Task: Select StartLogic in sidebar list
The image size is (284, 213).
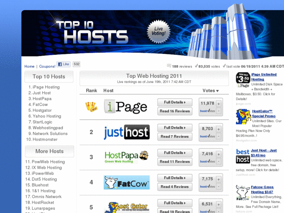Action: tap(42, 122)
